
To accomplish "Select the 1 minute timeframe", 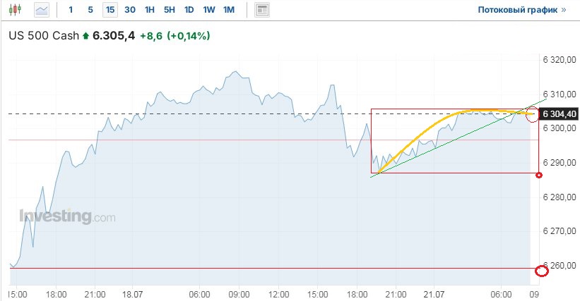I will (71, 10).
